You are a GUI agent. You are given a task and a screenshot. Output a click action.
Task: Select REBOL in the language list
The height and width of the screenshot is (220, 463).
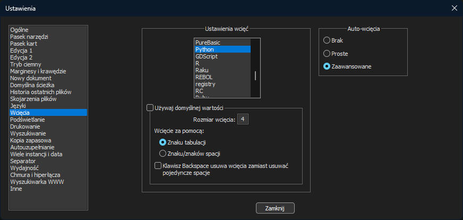coord(204,77)
